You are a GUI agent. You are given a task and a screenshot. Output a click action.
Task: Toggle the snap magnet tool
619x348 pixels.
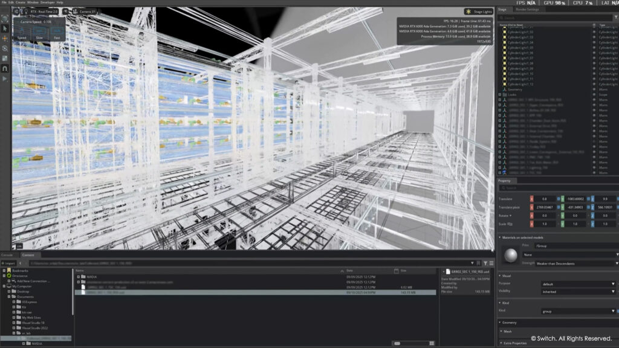click(5, 68)
